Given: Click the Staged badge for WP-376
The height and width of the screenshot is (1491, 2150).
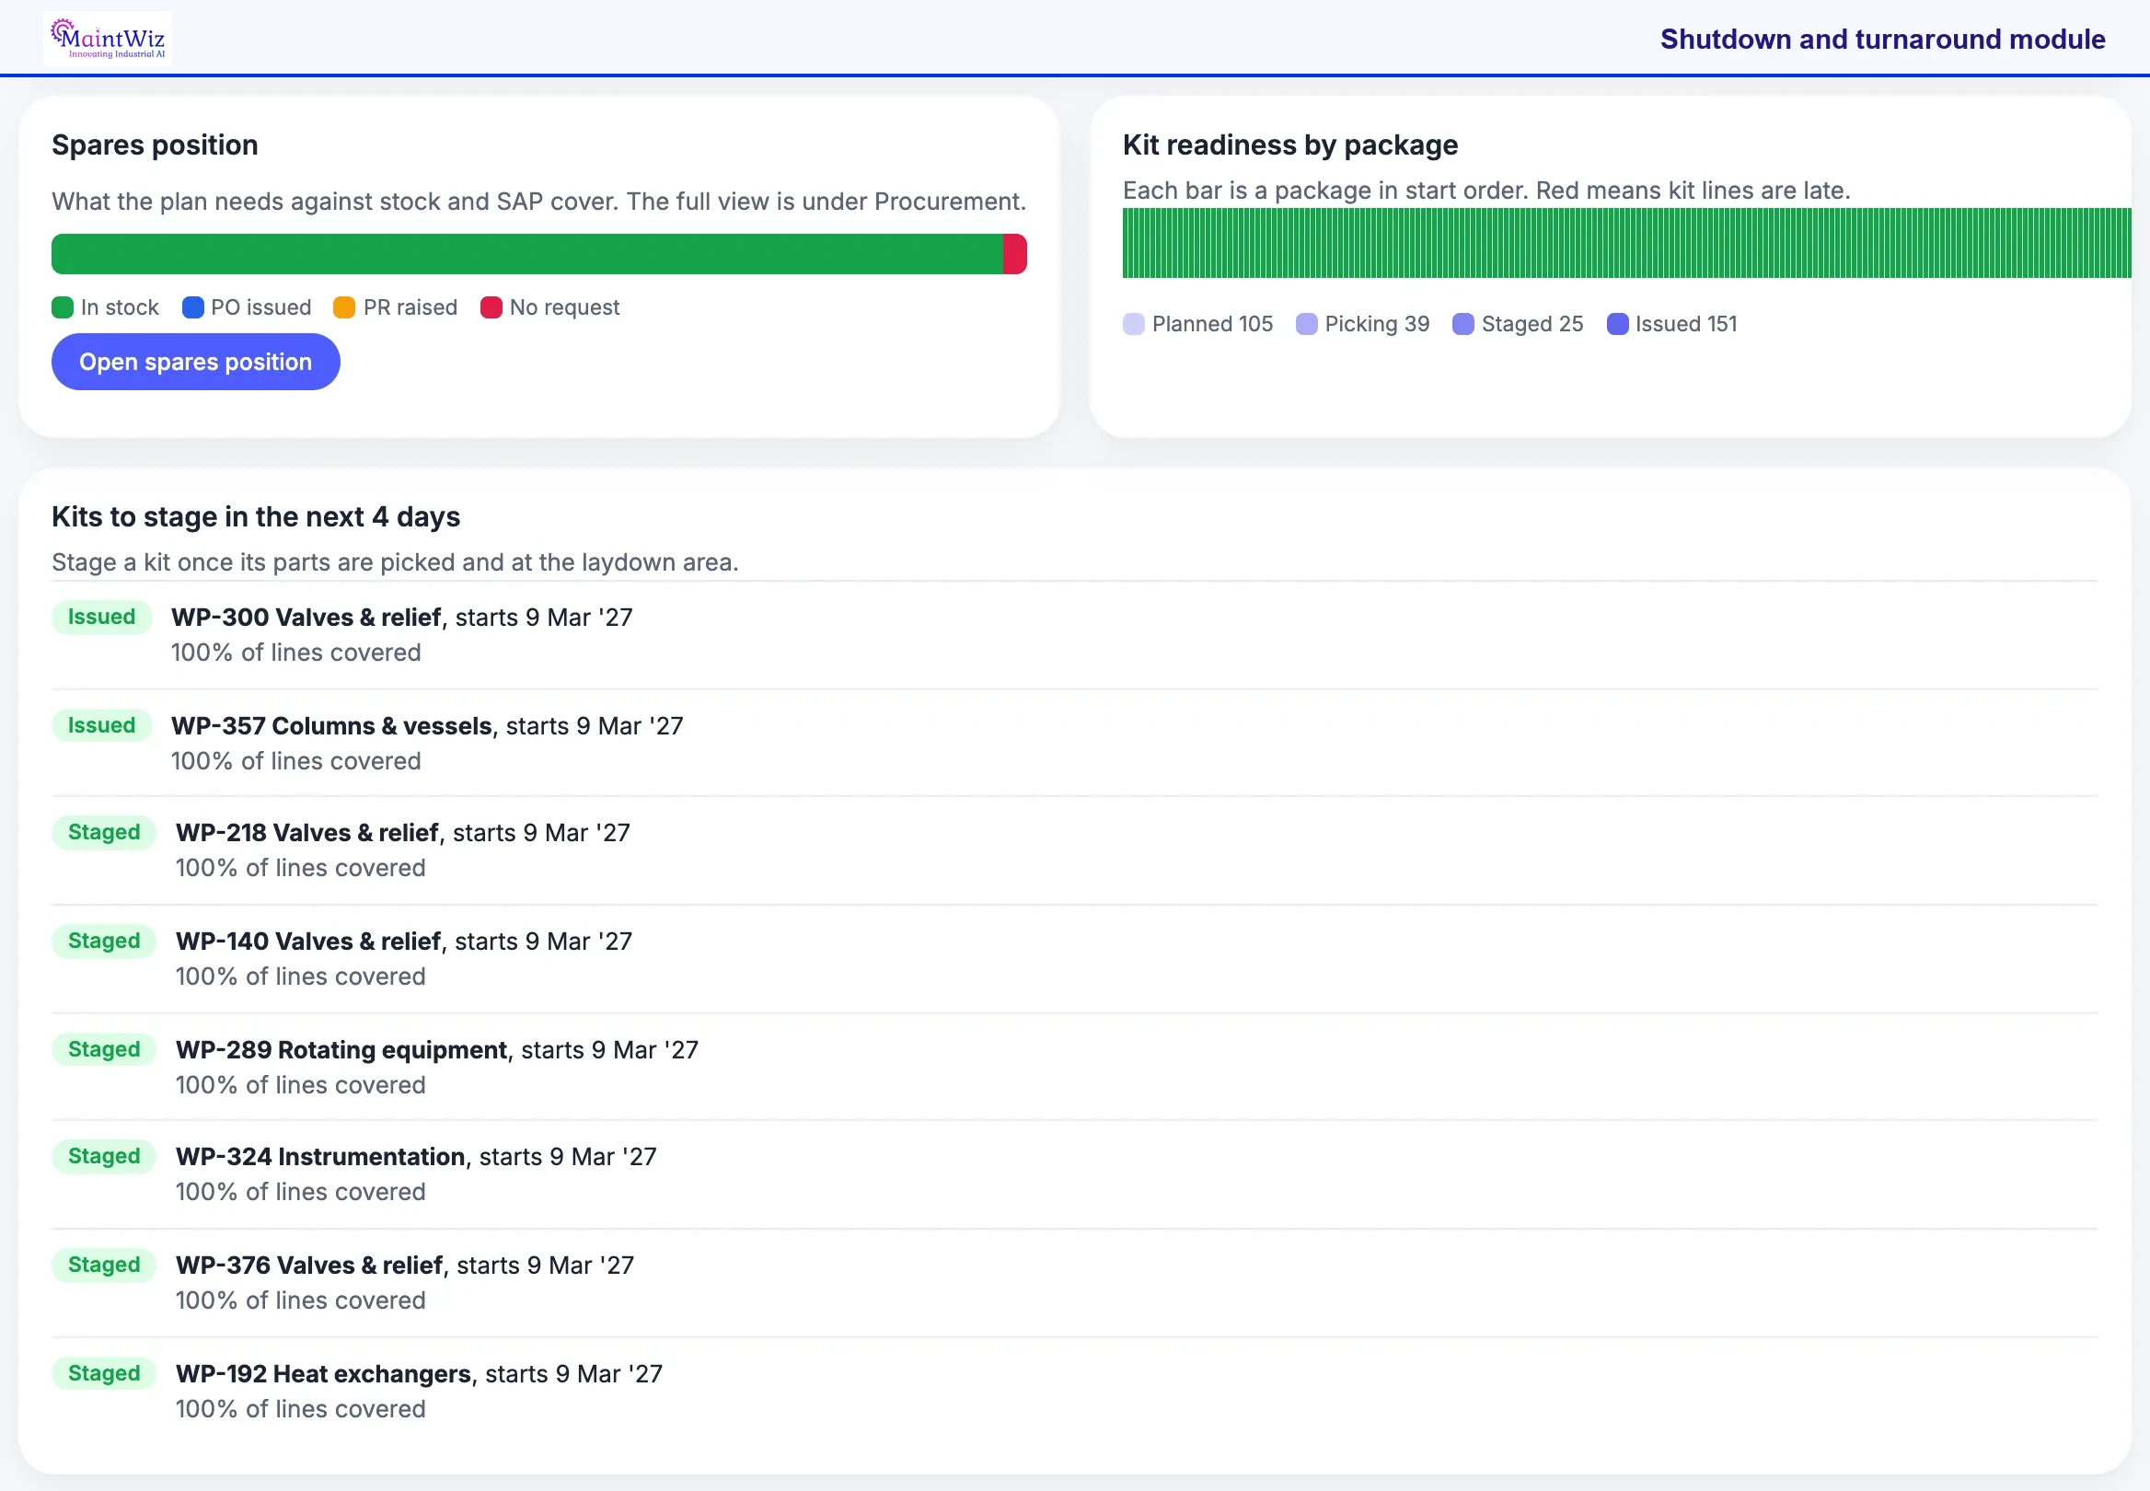Looking at the screenshot, I should [x=104, y=1265].
